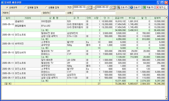This screenshot has height=101, width=169.
Task: Click the scrollbar down arrow
Action: [166, 98]
